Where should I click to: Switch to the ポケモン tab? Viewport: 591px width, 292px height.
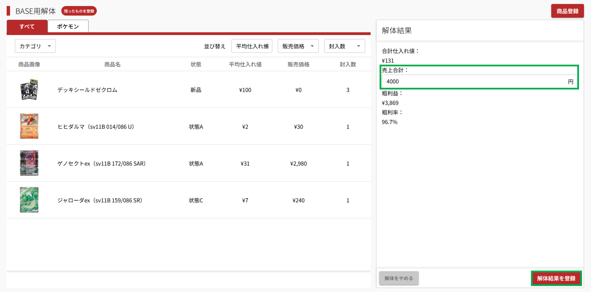[x=68, y=27]
